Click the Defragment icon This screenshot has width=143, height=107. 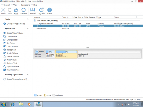(5, 50)
